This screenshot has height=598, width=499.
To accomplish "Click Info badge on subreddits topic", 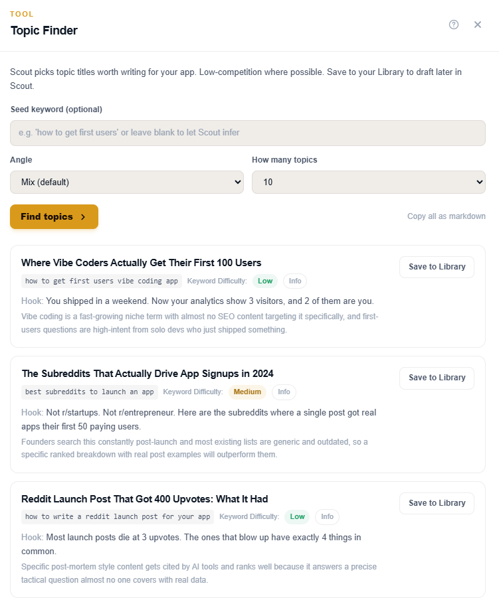I will pos(284,392).
